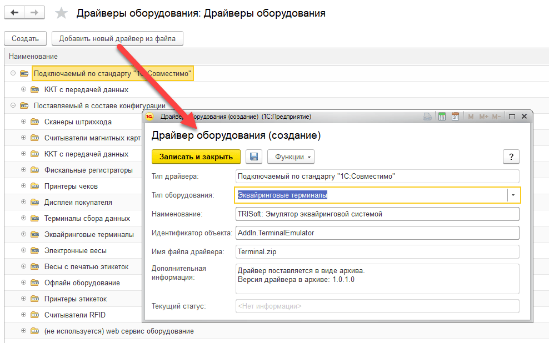Screen dimensions: 549x343
Task: Add this page to favorites with star
Action: pos(62,13)
